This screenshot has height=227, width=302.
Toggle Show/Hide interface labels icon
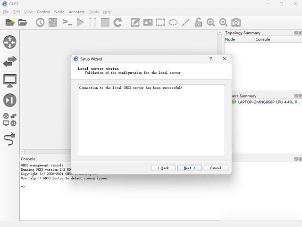pyautogui.click(x=52, y=22)
